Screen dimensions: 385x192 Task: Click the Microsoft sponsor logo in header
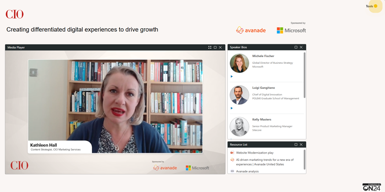tap(291, 30)
